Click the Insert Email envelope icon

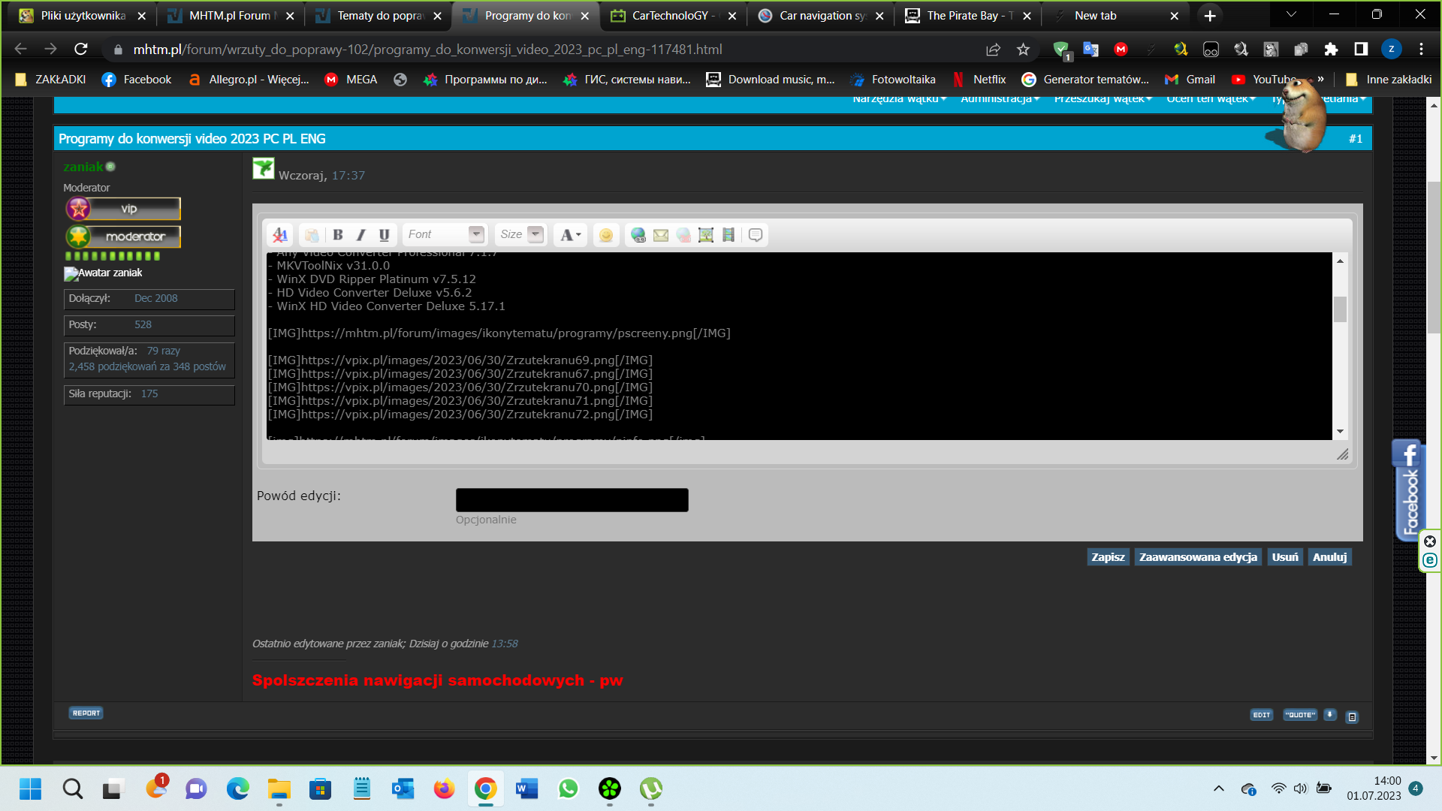661,235
